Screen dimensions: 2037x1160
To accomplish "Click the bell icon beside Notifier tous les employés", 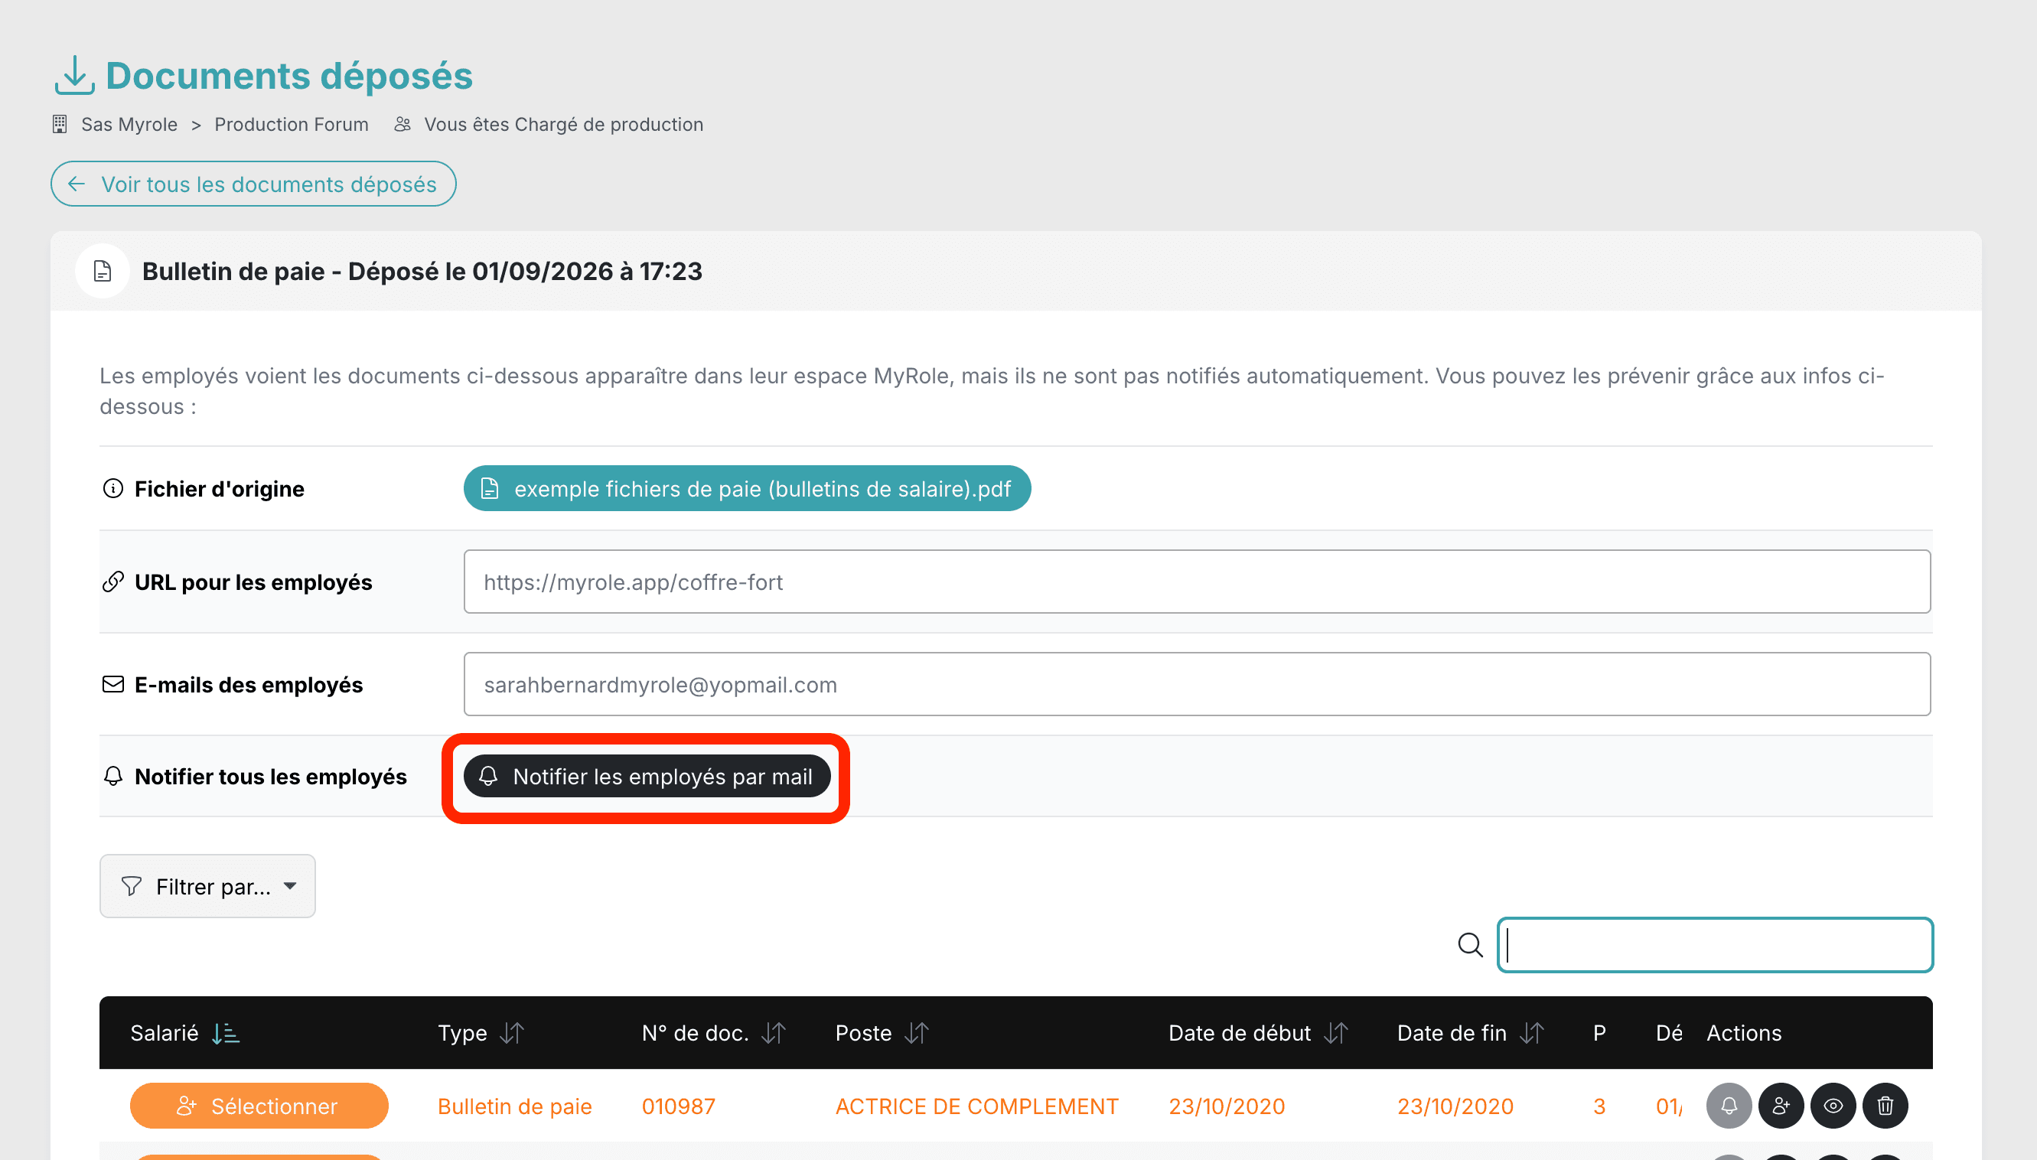I will coord(113,776).
